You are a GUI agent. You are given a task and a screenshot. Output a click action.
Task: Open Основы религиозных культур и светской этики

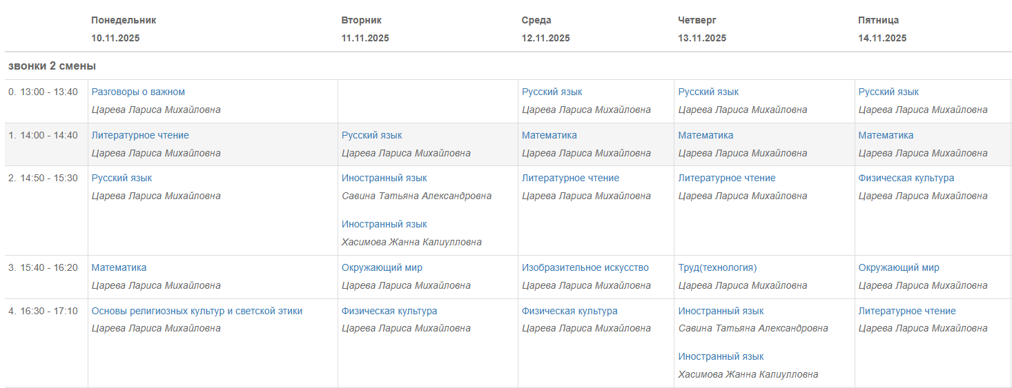point(197,311)
